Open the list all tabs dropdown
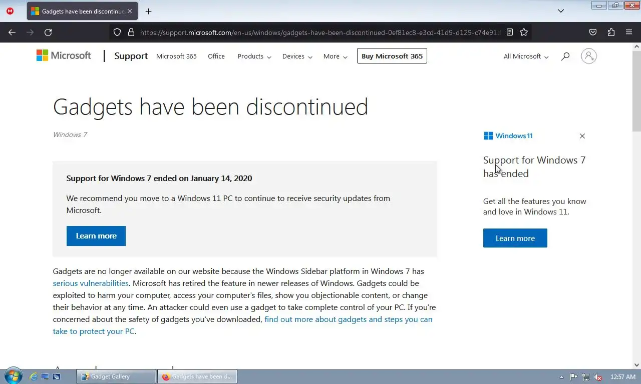The image size is (641, 384). tap(561, 10)
